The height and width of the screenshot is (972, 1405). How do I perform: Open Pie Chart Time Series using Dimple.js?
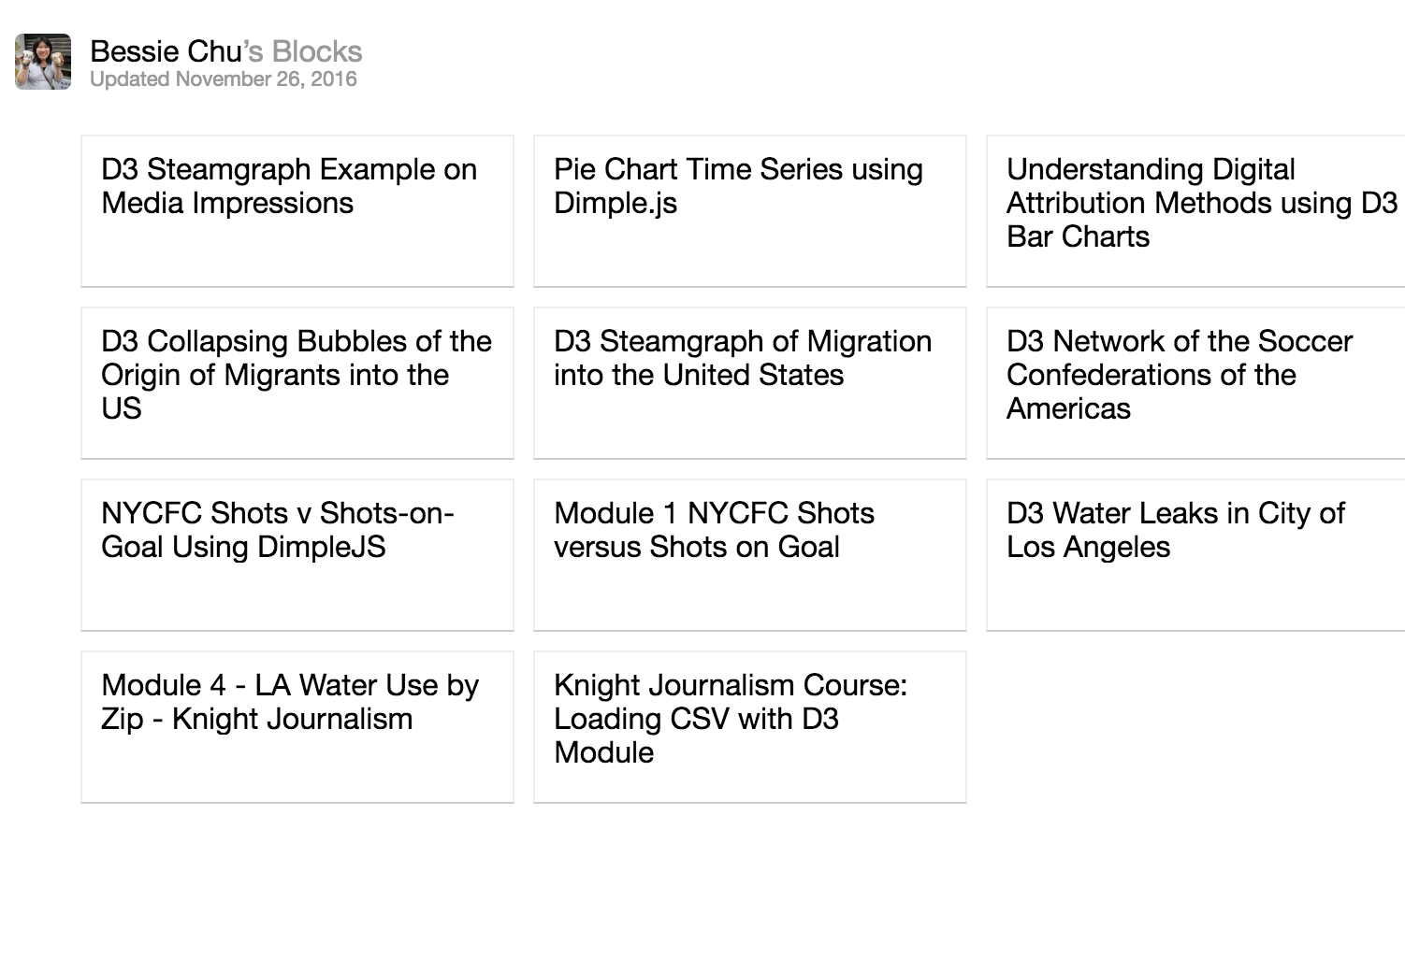click(x=749, y=211)
